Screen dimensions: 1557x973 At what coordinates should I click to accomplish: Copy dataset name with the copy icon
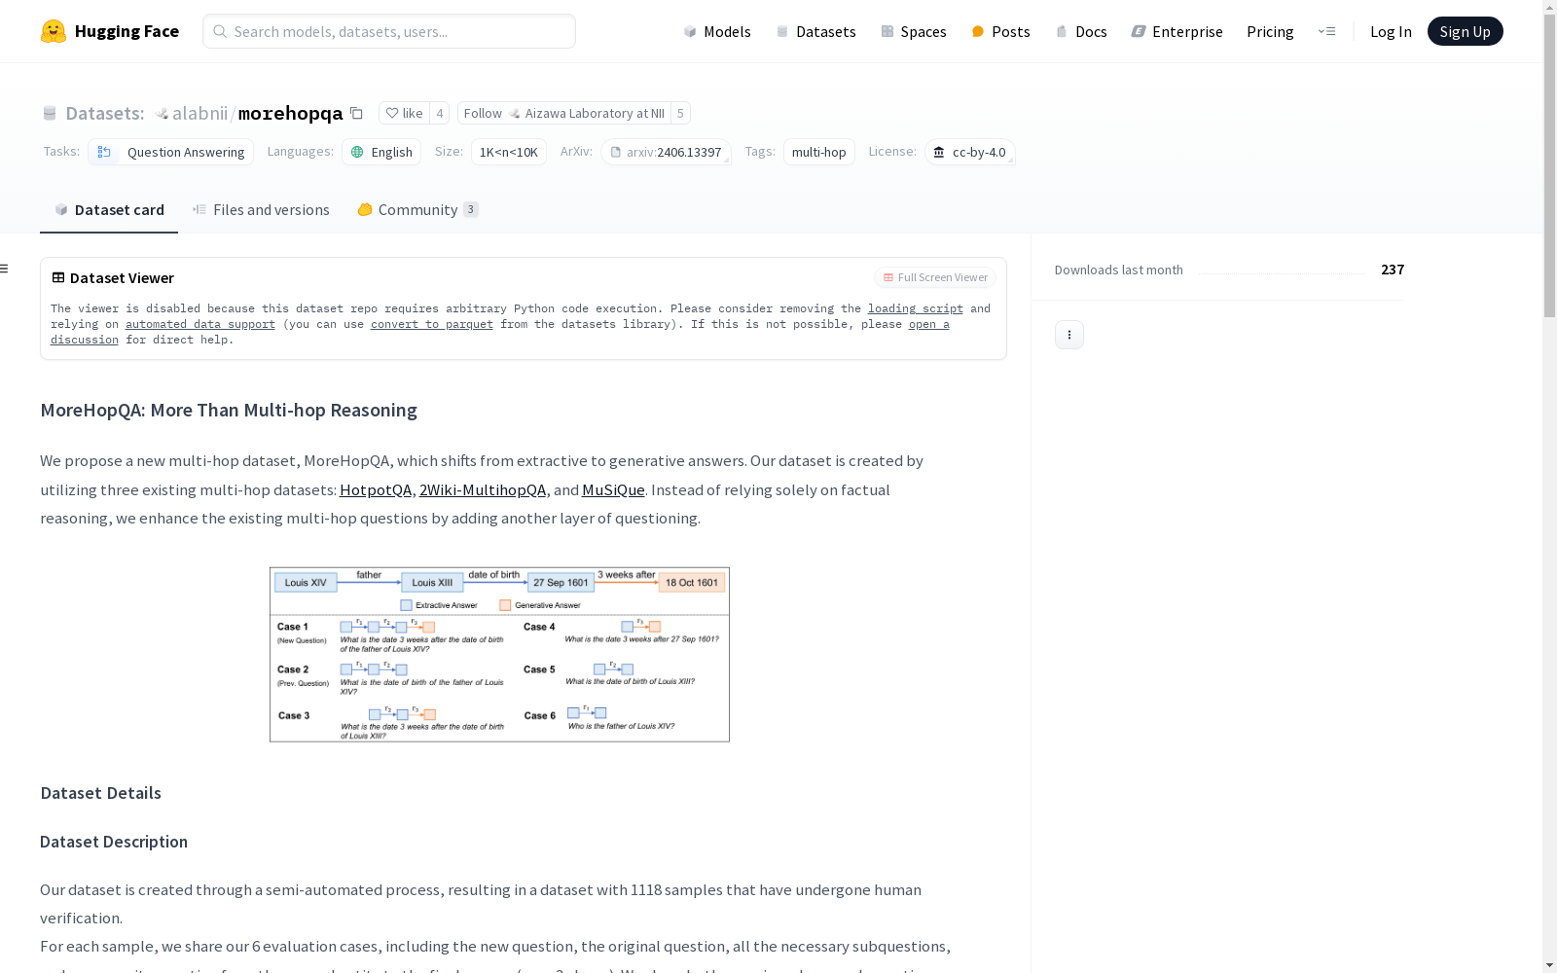pyautogui.click(x=356, y=113)
